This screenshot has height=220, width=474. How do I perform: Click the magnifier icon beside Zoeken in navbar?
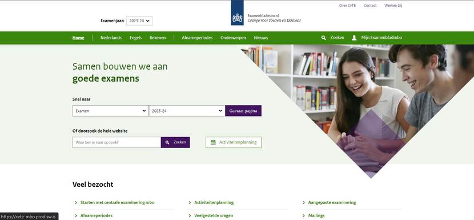(x=323, y=38)
